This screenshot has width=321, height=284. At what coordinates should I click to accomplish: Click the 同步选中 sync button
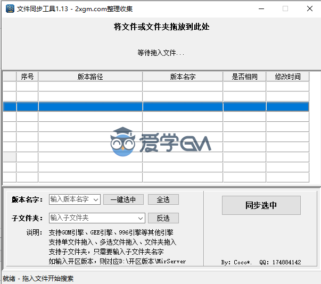(261, 205)
